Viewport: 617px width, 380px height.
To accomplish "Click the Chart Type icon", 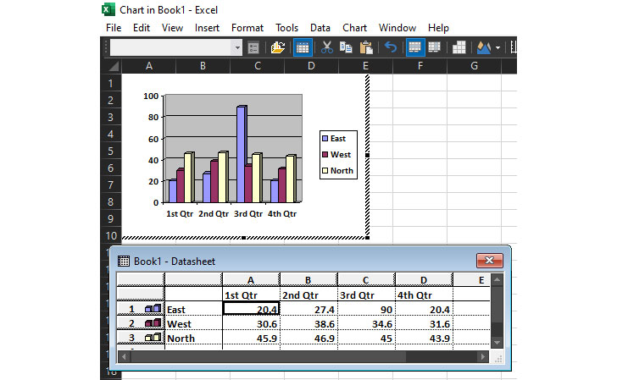I will point(483,48).
